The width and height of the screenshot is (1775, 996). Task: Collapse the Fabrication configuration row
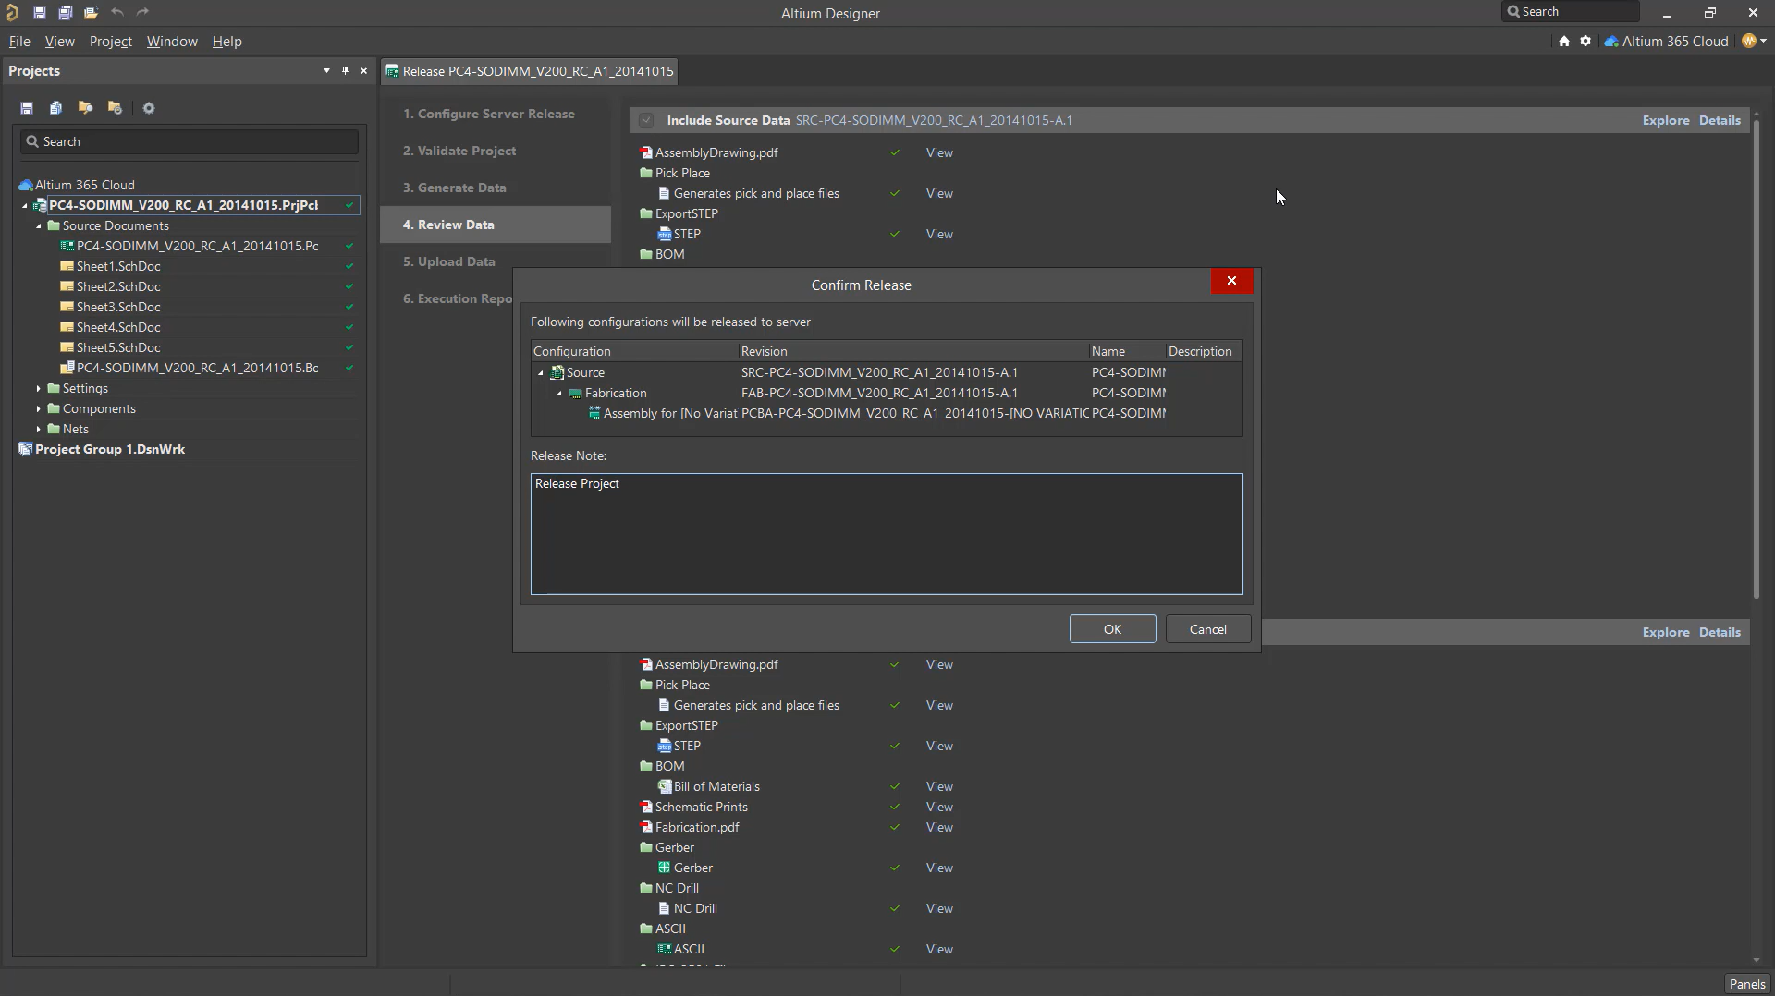pyautogui.click(x=559, y=394)
